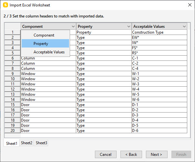Click the Property cell in row 1
Image resolution: width=195 pixels, height=162 pixels.
[104, 32]
